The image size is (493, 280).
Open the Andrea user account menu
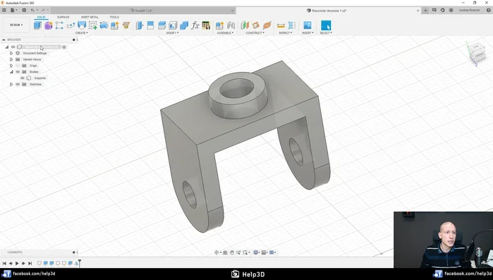click(470, 11)
